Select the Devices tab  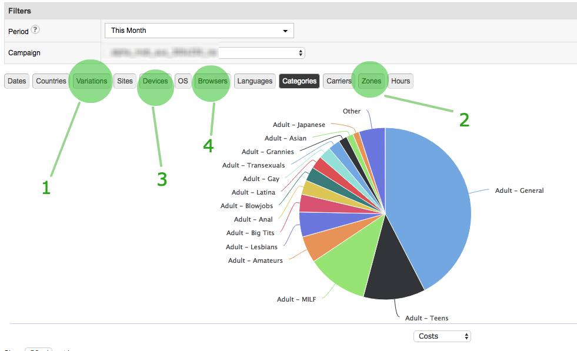[155, 81]
